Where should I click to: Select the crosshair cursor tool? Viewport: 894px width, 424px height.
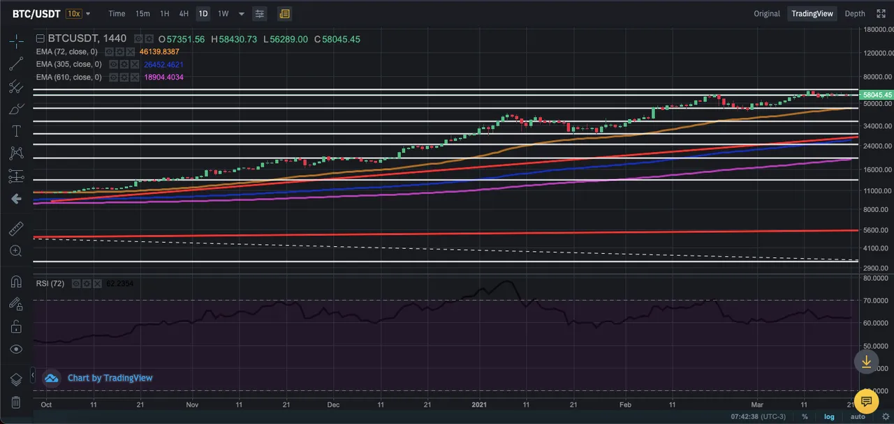click(x=16, y=41)
